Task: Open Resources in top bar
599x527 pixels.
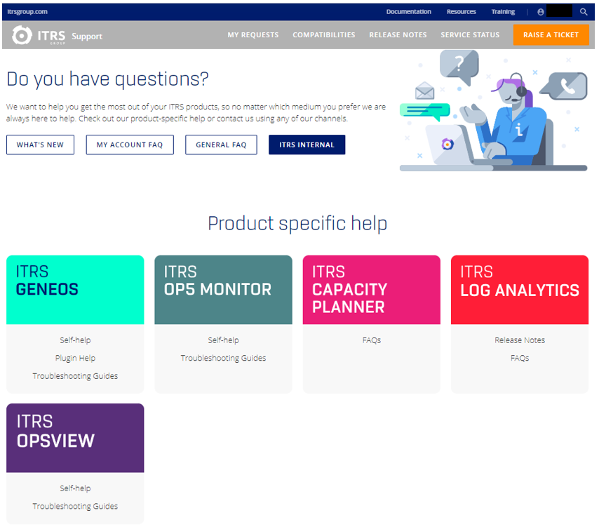Action: click(461, 11)
